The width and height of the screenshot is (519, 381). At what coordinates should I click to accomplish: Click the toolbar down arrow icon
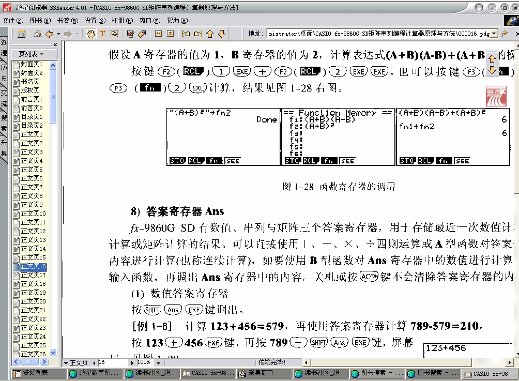(222, 34)
